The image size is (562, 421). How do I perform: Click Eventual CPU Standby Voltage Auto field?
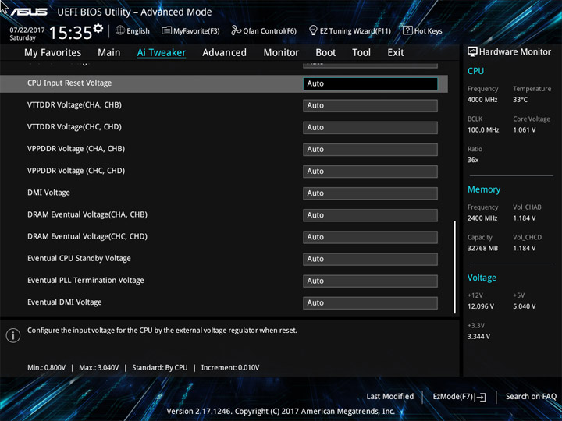coord(370,259)
